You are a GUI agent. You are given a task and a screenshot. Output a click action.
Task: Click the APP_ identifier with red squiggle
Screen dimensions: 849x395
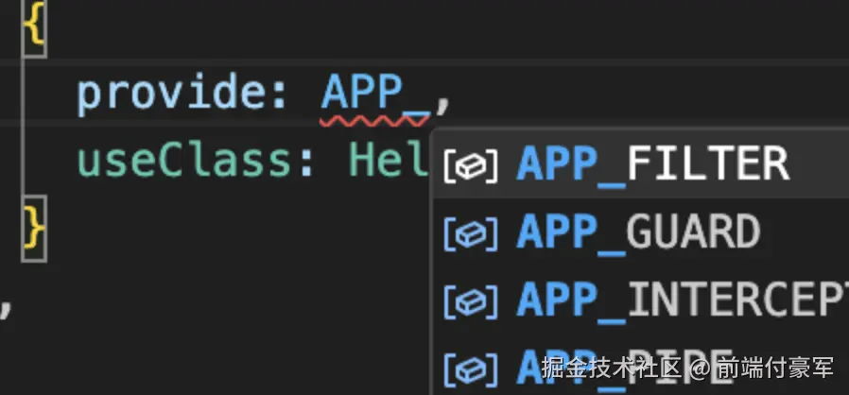[375, 96]
